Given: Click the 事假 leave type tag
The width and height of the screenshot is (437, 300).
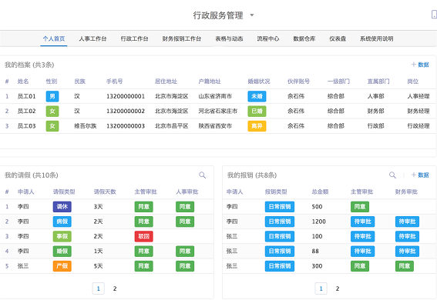Looking at the screenshot, I should pos(62,236).
